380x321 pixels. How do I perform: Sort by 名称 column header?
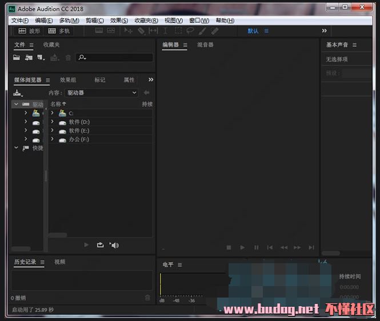point(58,104)
